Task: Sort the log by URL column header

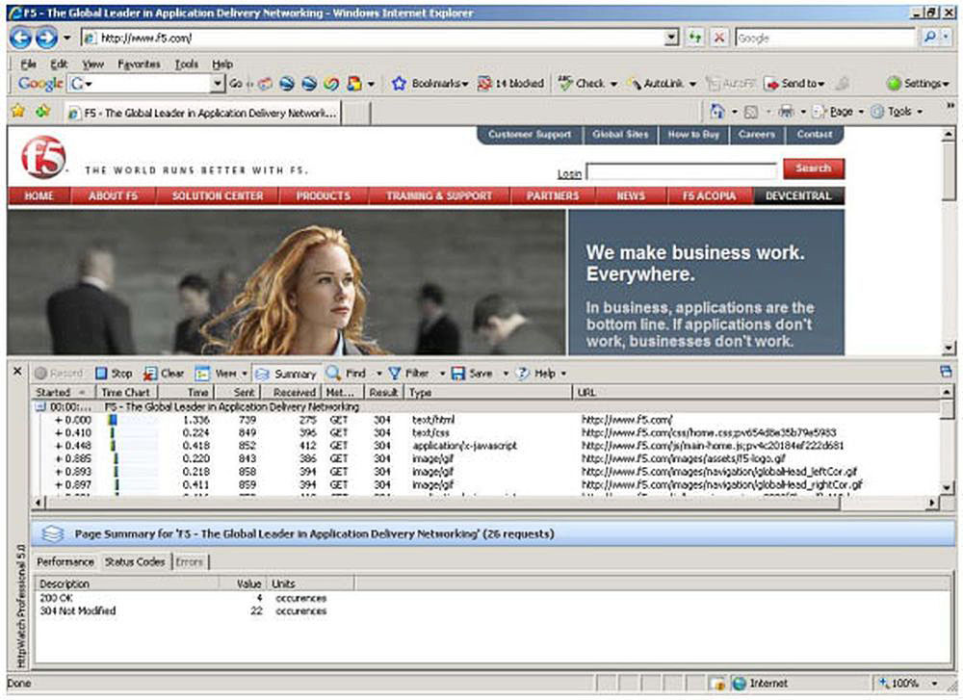Action: (x=756, y=393)
